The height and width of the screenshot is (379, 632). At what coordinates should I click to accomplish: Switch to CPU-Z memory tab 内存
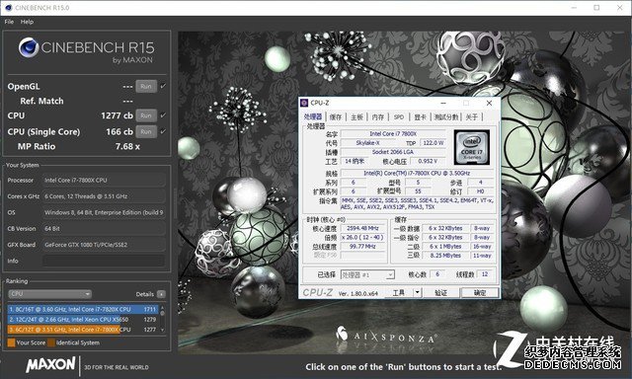377,117
